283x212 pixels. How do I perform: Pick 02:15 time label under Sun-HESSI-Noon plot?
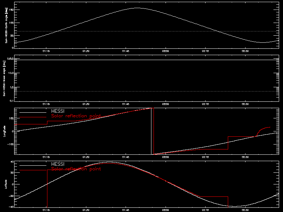[x=206, y=104]
